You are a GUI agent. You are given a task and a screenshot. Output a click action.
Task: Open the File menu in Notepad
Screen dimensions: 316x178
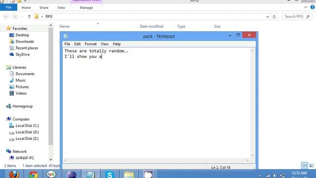[x=67, y=44]
